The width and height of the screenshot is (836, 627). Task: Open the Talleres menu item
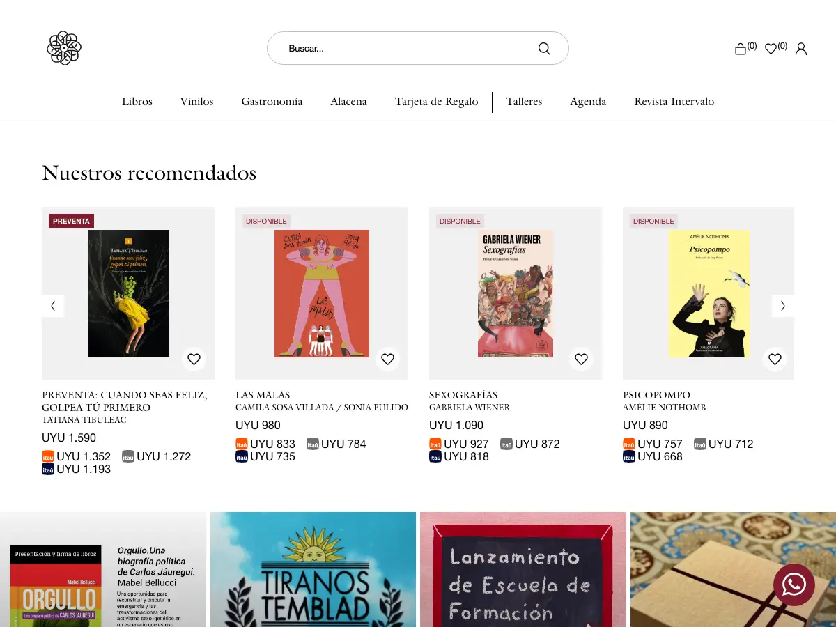[524, 102]
